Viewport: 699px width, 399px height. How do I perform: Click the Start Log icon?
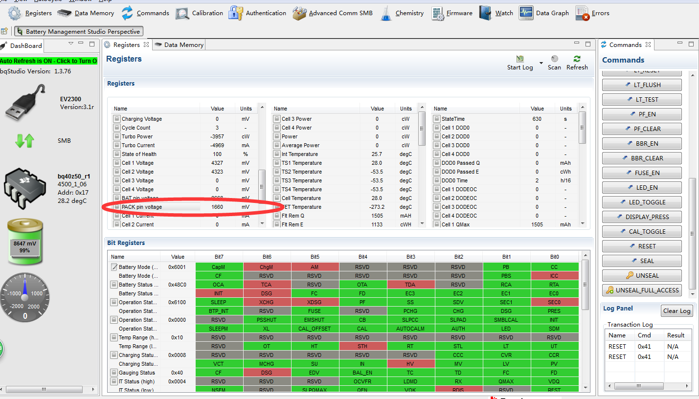[x=520, y=59]
